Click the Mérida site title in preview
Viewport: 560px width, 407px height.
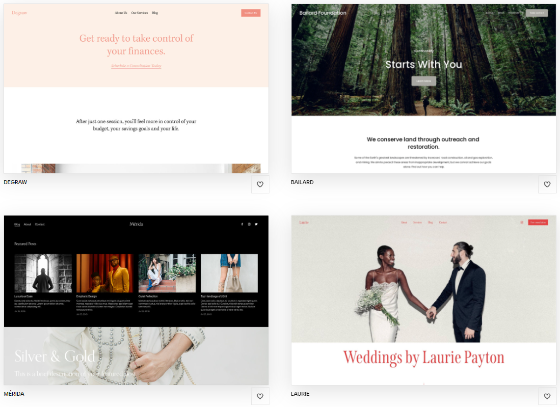[x=136, y=224]
